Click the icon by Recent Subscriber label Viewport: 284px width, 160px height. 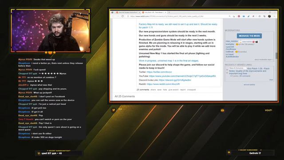229,153
